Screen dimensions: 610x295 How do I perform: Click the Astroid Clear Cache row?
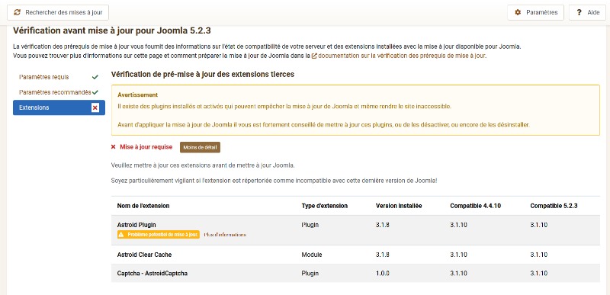click(x=355, y=255)
